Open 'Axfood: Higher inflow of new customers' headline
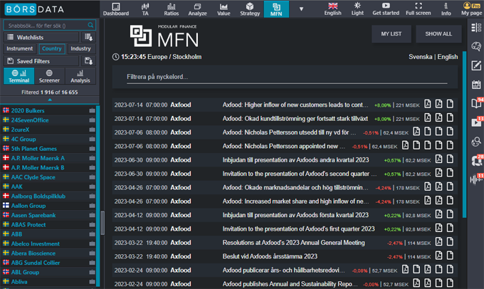Screen dimensions: 484x289 click(x=295, y=105)
